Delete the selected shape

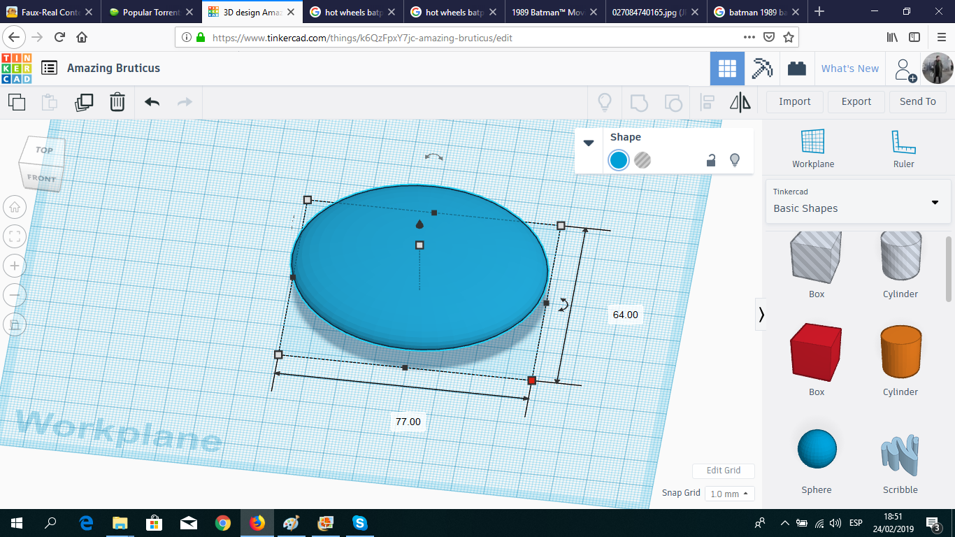(x=117, y=102)
